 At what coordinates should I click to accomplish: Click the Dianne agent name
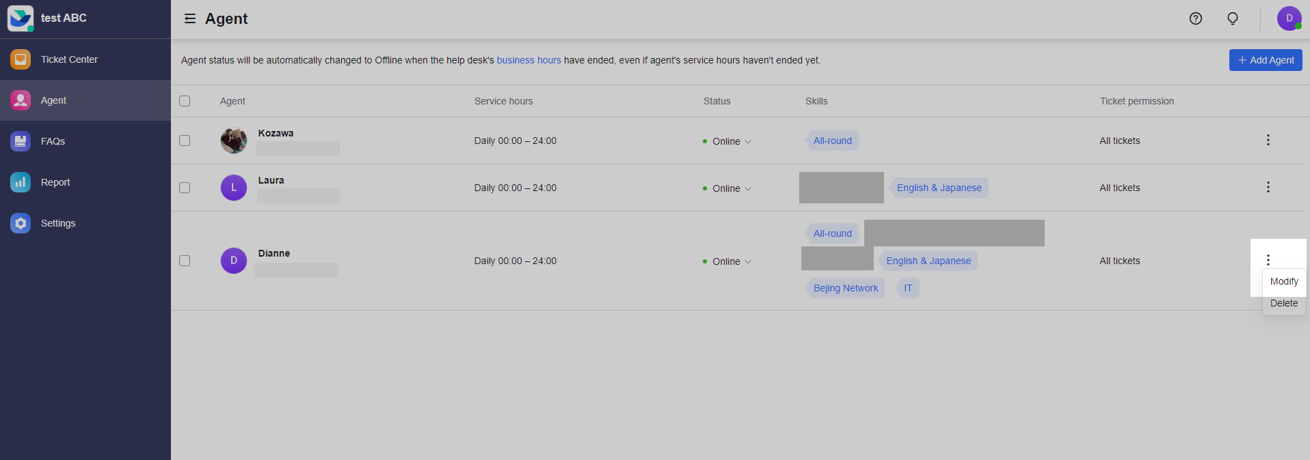(x=273, y=253)
